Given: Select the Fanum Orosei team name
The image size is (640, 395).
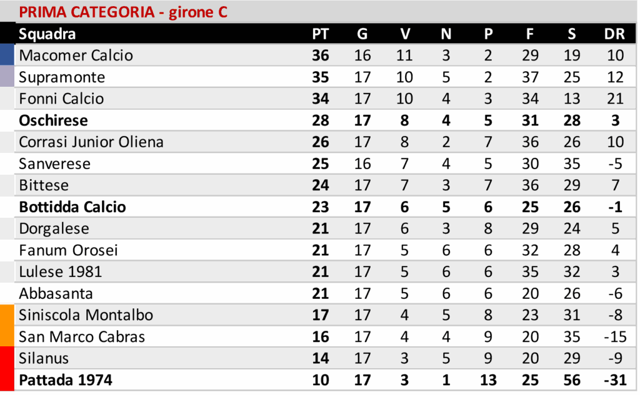Looking at the screenshot, I should point(68,250).
